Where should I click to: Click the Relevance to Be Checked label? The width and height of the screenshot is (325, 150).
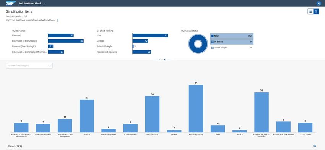tap(24, 41)
